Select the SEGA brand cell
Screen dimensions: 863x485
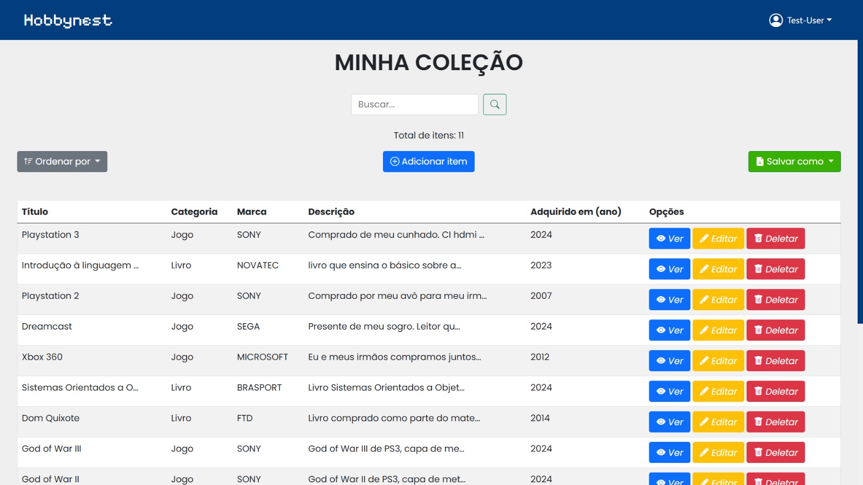[x=248, y=326]
